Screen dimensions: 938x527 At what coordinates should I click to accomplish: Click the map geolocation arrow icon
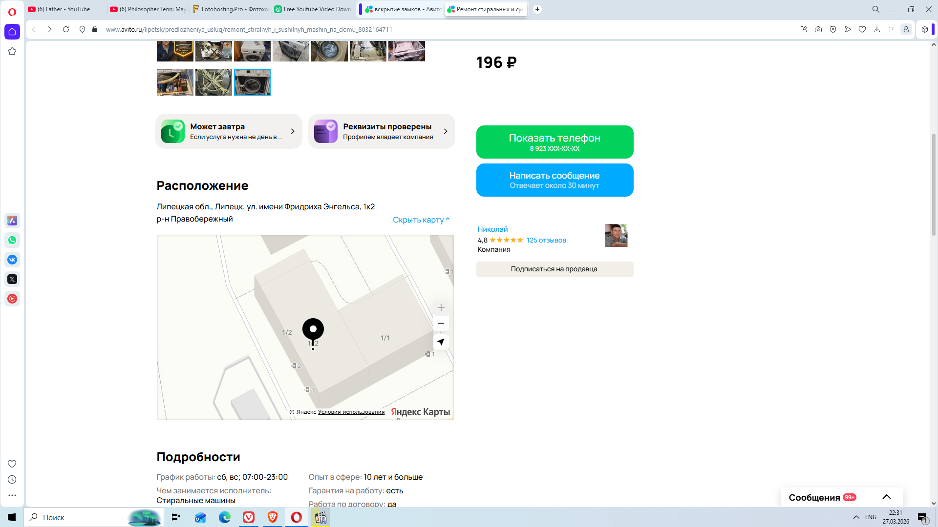point(441,342)
